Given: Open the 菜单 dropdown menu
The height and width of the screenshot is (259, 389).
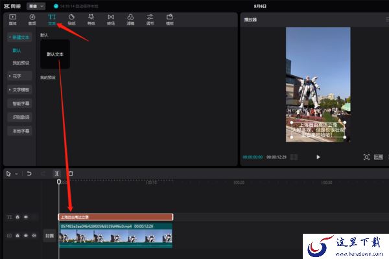Looking at the screenshot, I should 36,6.
